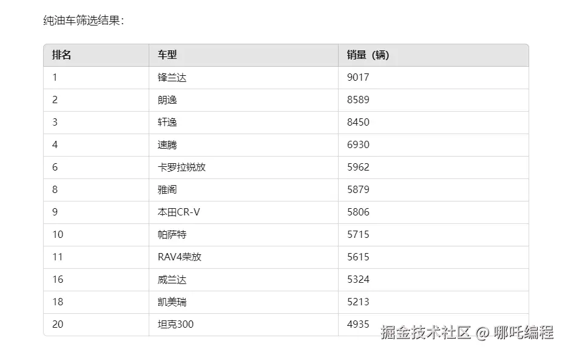Click the 速腾 table cell
This screenshot has height=352, width=565.
pyautogui.click(x=167, y=145)
